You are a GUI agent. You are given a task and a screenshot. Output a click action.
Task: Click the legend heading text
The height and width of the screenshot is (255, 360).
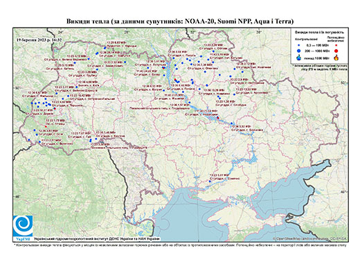point(319,33)
